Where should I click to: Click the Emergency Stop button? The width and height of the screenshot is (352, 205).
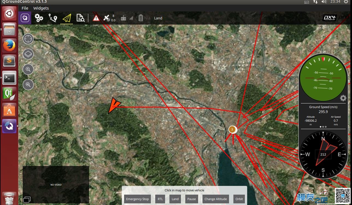(137, 199)
